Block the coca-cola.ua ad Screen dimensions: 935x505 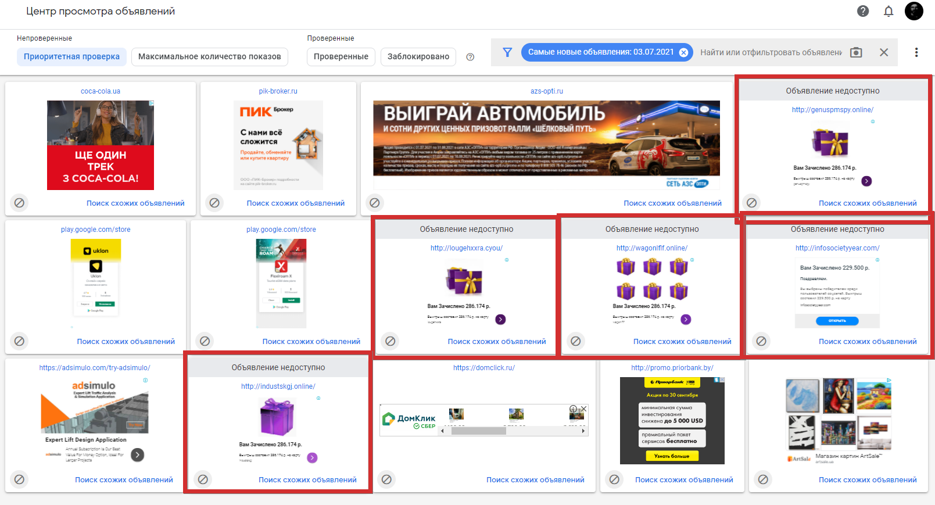point(19,203)
